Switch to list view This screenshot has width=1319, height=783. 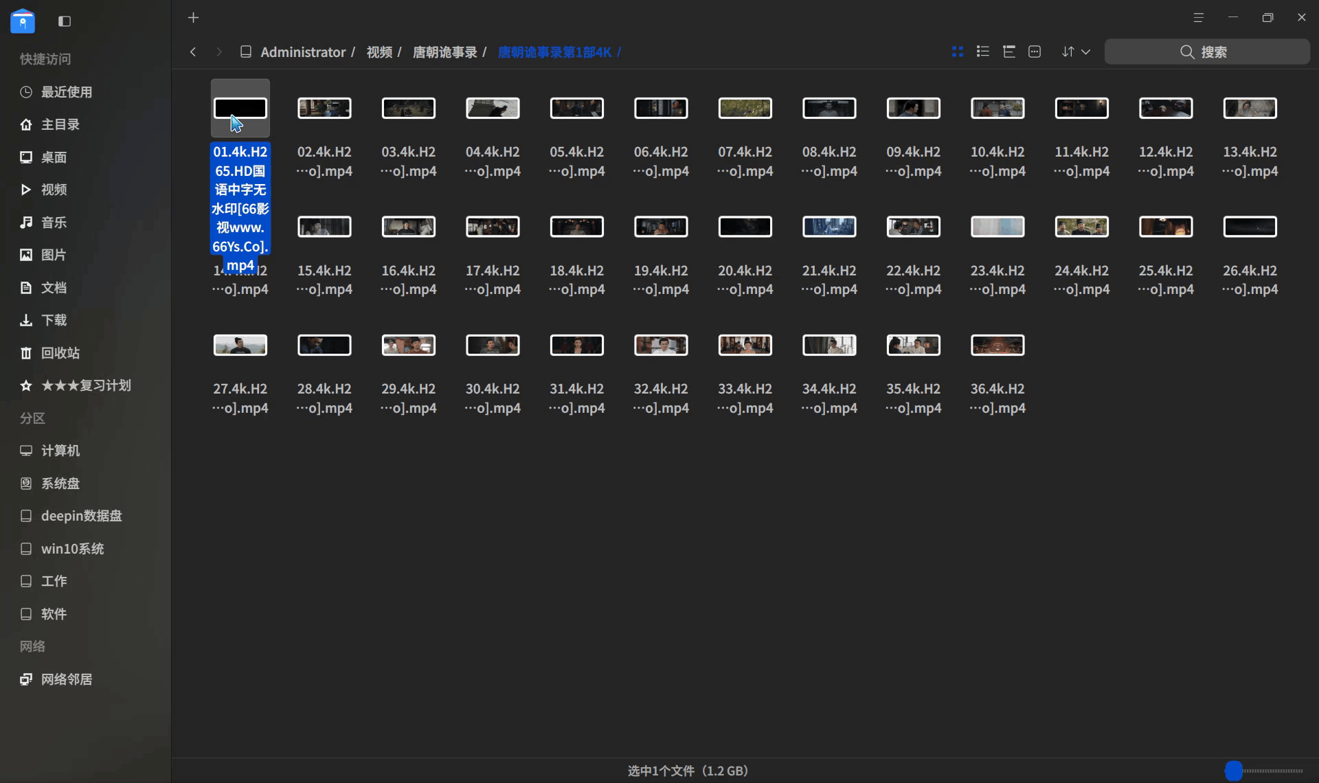click(982, 52)
